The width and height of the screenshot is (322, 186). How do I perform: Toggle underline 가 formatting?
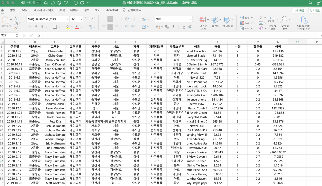coord(42,27)
